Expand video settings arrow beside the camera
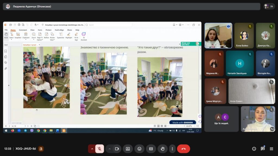This screenshot has width=278, height=156. tap(110, 149)
